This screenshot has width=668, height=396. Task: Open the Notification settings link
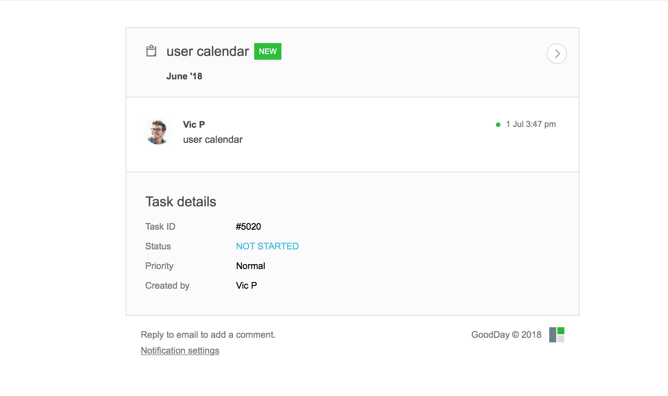click(180, 351)
